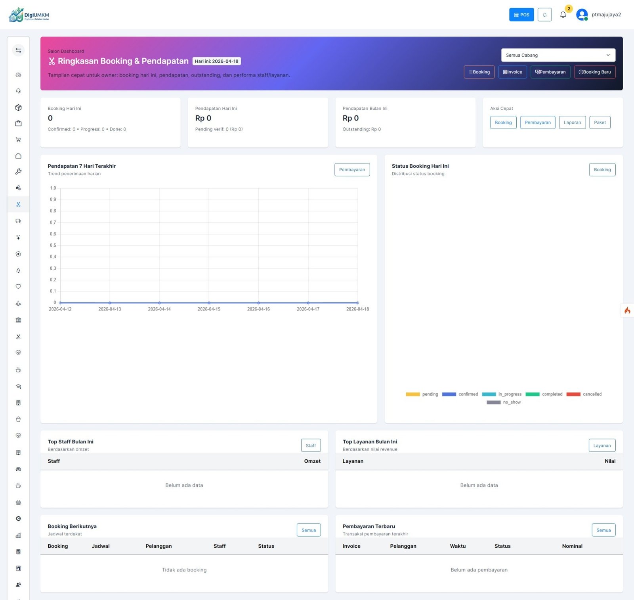Open the airplane icon in sidebar
634x600 pixels.
click(18, 303)
